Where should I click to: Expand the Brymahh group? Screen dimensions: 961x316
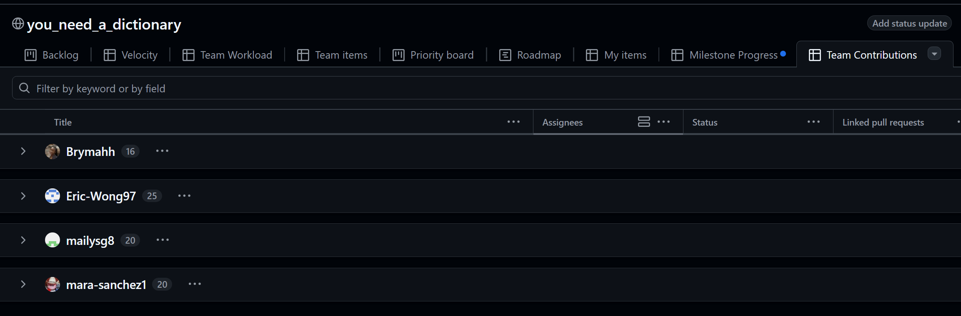tap(23, 151)
